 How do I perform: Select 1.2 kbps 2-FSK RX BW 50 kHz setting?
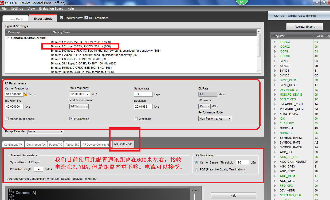[81, 46]
